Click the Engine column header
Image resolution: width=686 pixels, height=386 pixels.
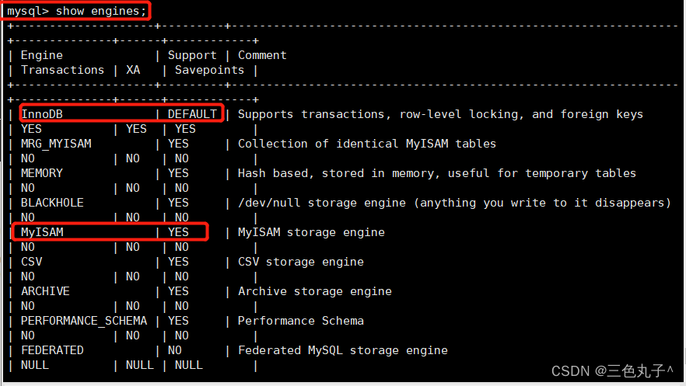pyautogui.click(x=41, y=55)
